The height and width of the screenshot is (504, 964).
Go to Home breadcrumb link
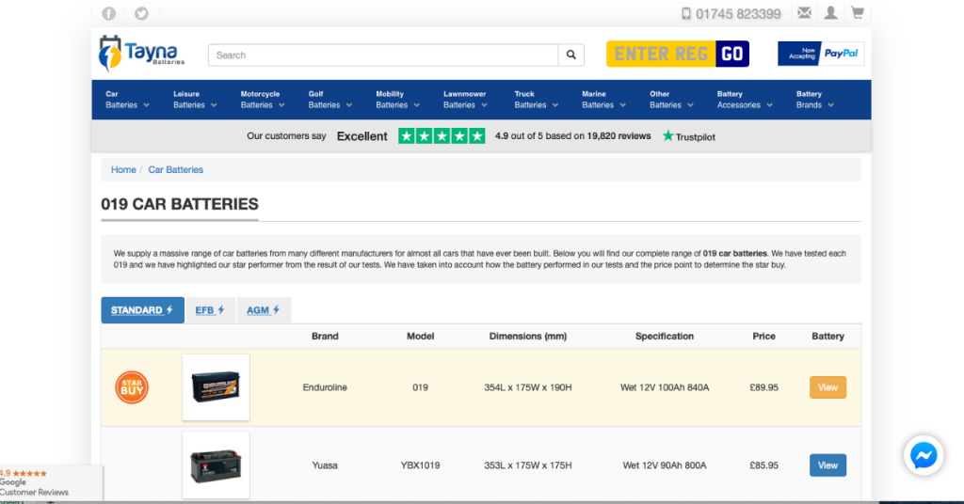[123, 170]
